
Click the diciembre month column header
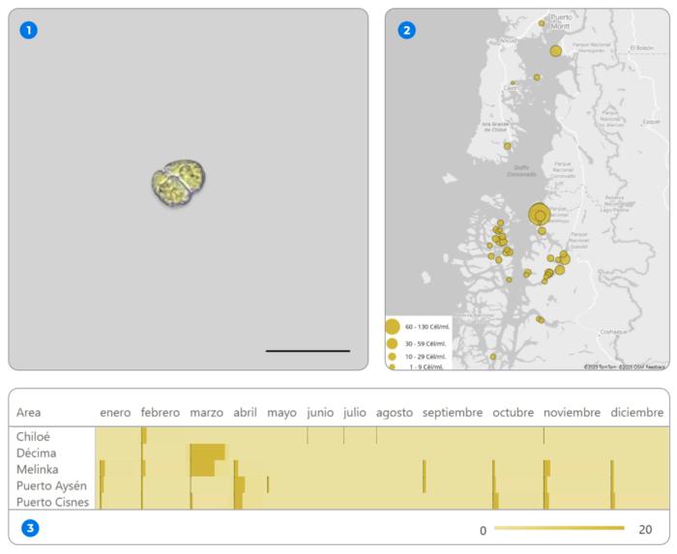636,413
